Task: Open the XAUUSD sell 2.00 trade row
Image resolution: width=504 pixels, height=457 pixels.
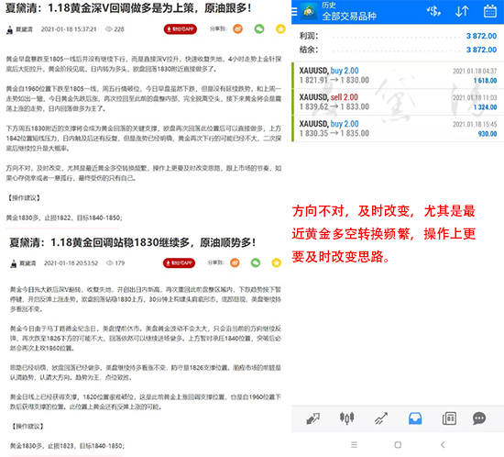Action: pos(398,102)
